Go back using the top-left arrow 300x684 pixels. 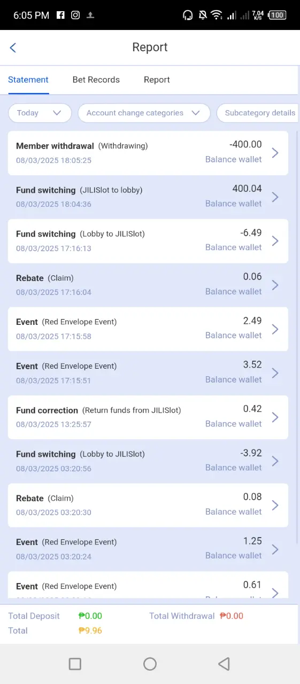[x=13, y=48]
